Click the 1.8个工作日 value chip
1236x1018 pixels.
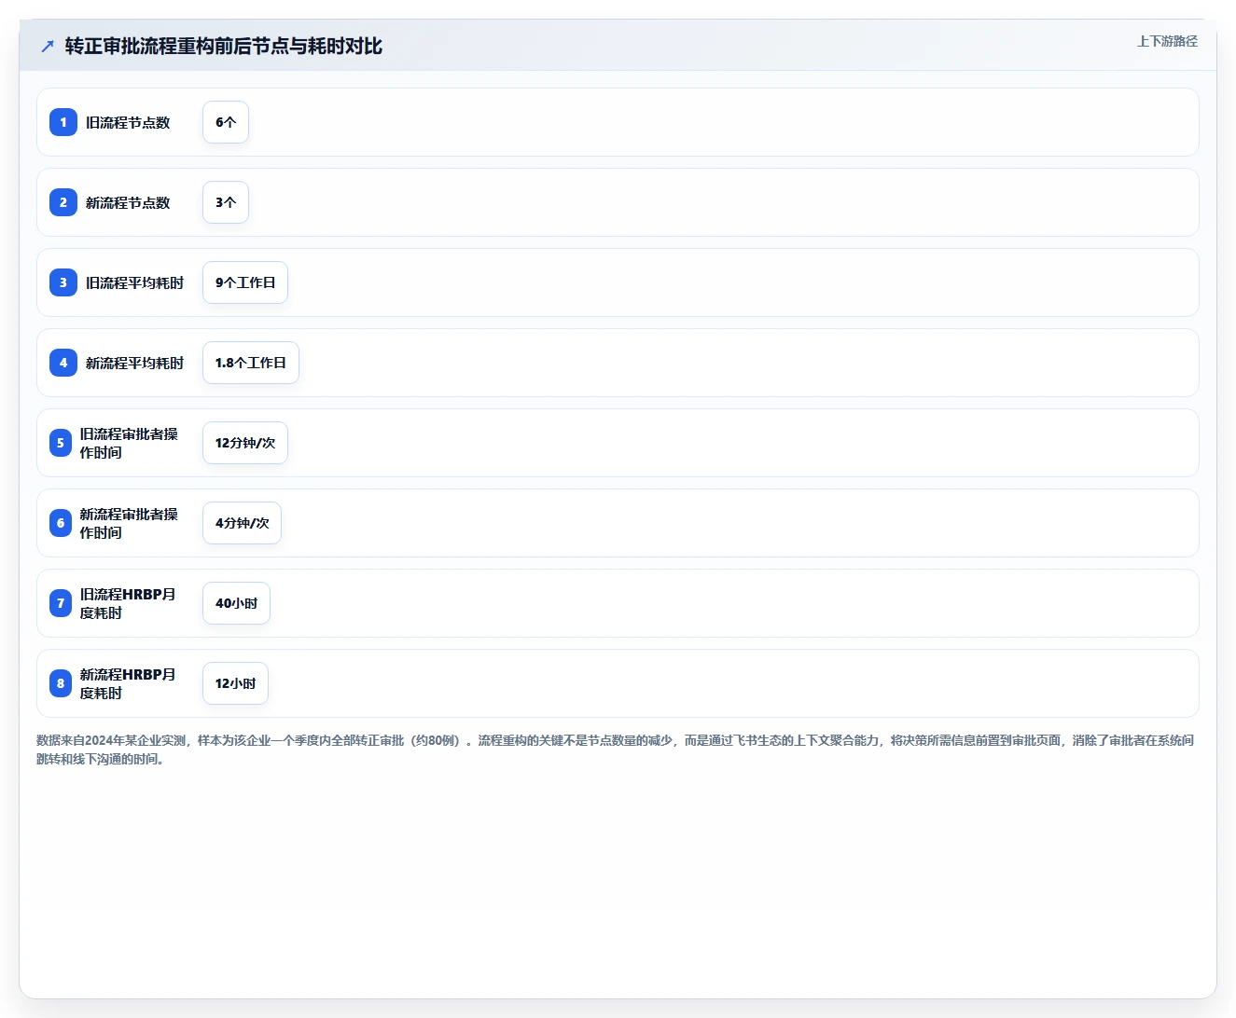(251, 363)
